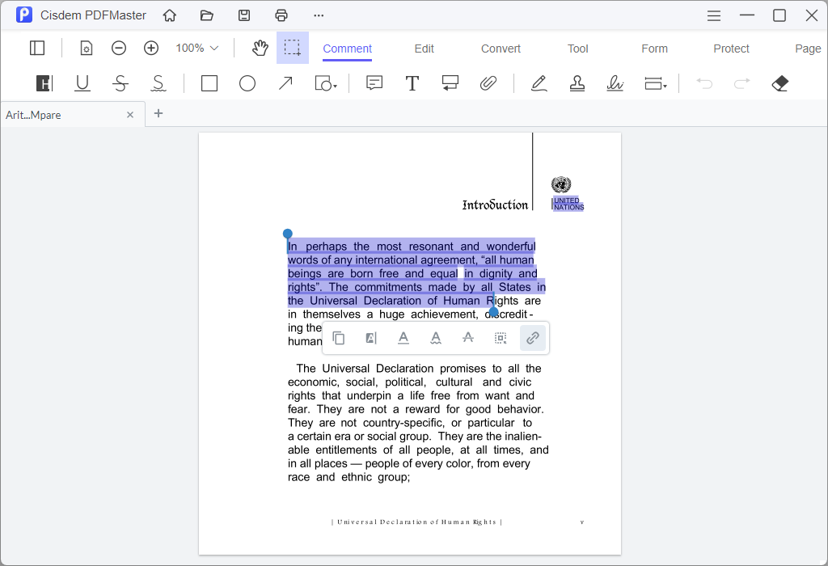Select the Underline annotation tool

[x=81, y=83]
